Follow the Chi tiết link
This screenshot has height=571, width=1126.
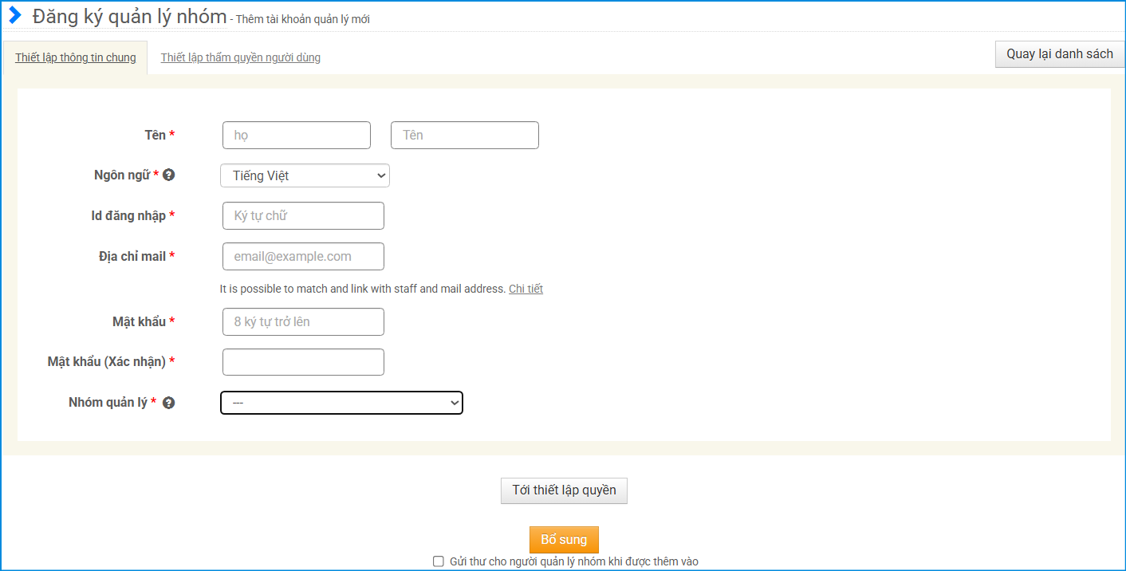tap(526, 289)
